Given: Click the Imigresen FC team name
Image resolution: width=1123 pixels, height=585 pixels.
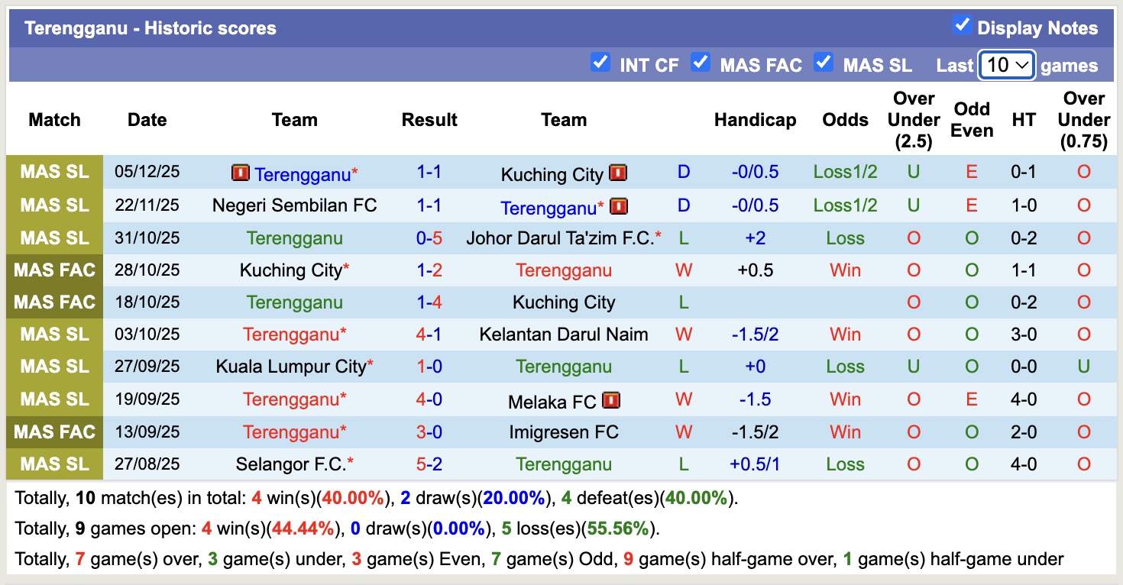Looking at the screenshot, I should tap(563, 431).
